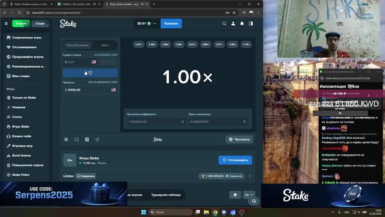Switch to first Stake browser tab
Screen dimensions: 385x217
click(31, 4)
